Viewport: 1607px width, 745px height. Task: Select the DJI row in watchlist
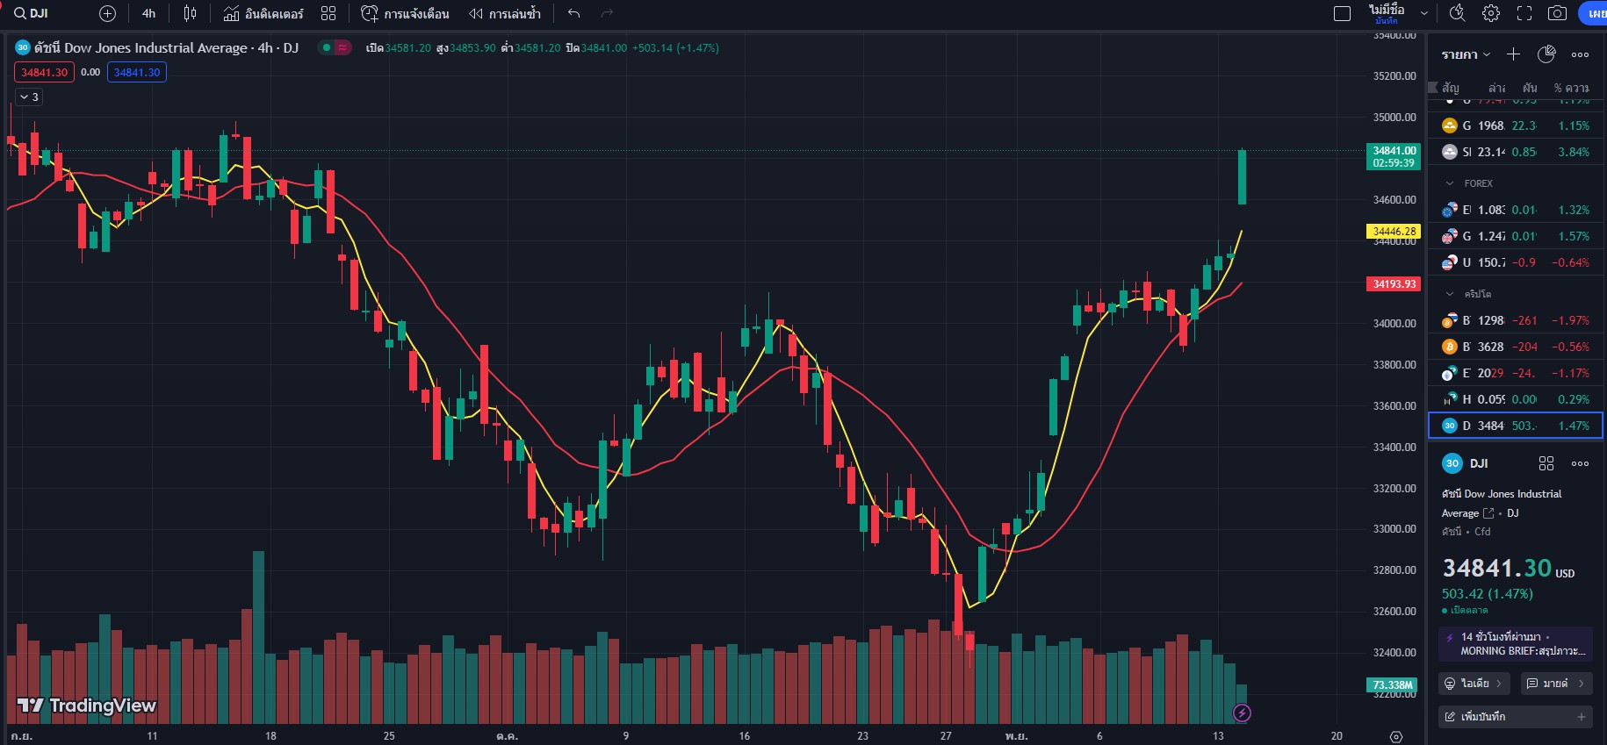point(1515,426)
